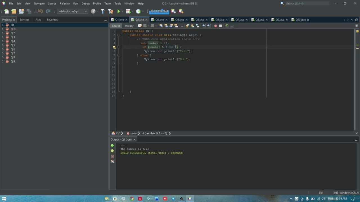
Task: Click the Q2 class breadcrumb
Action: tap(118, 133)
